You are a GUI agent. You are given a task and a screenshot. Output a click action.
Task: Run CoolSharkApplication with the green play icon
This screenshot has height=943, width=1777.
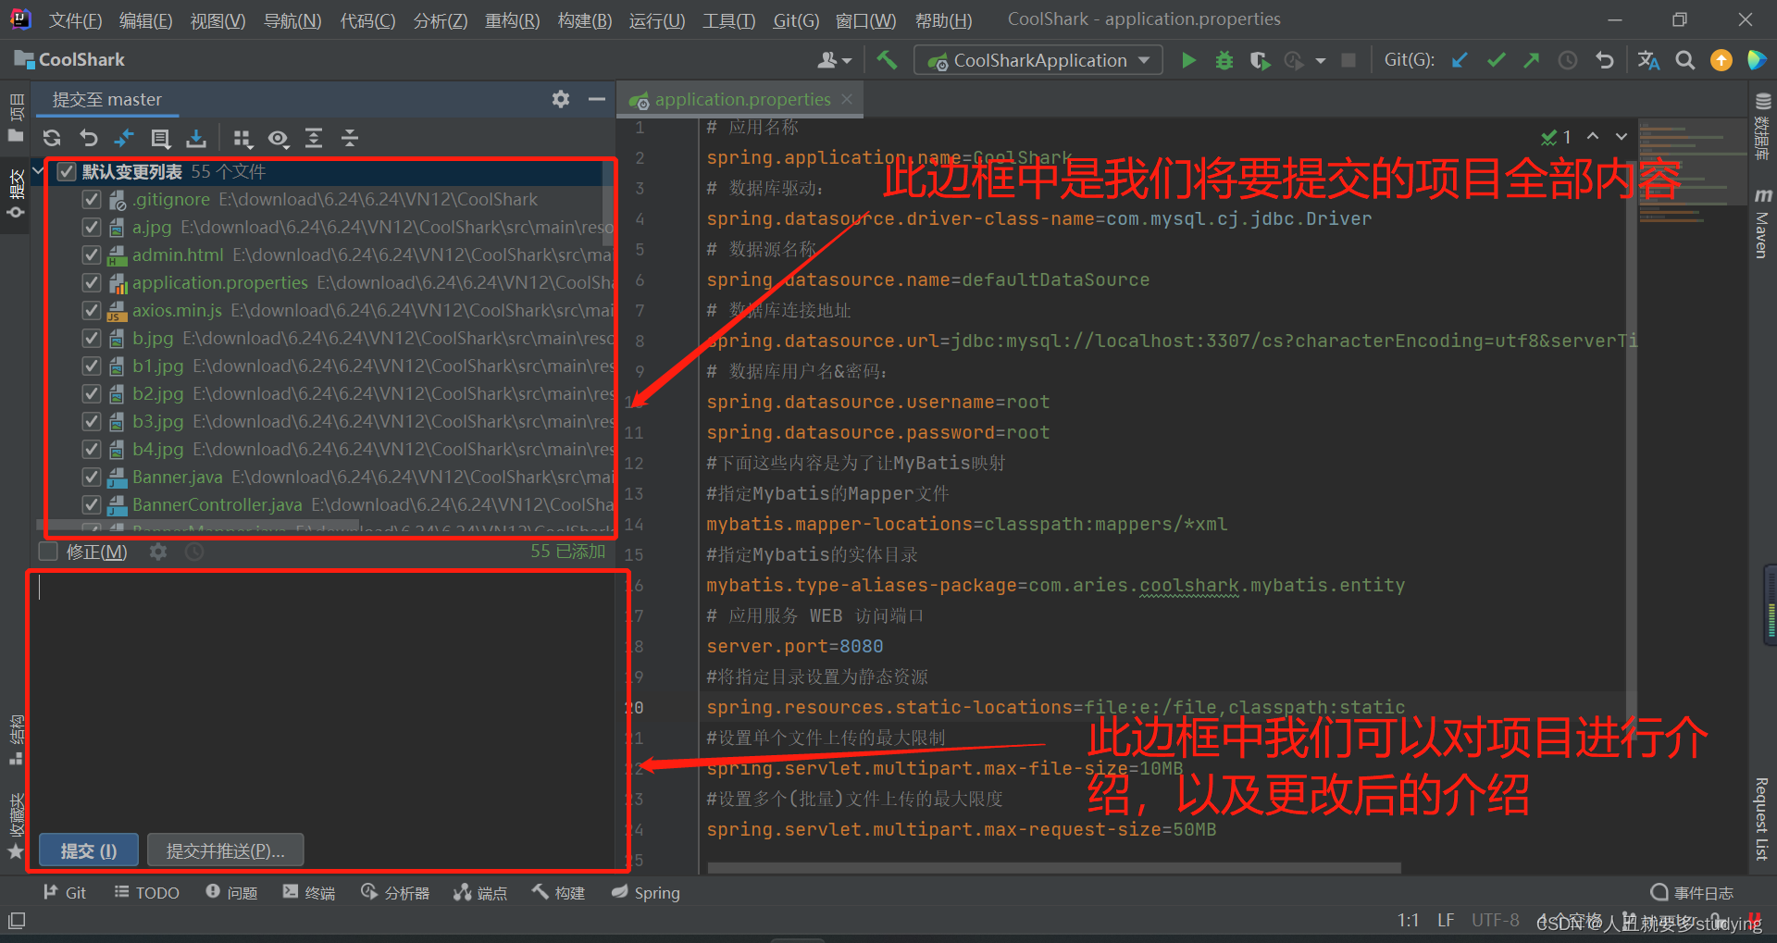click(1188, 60)
